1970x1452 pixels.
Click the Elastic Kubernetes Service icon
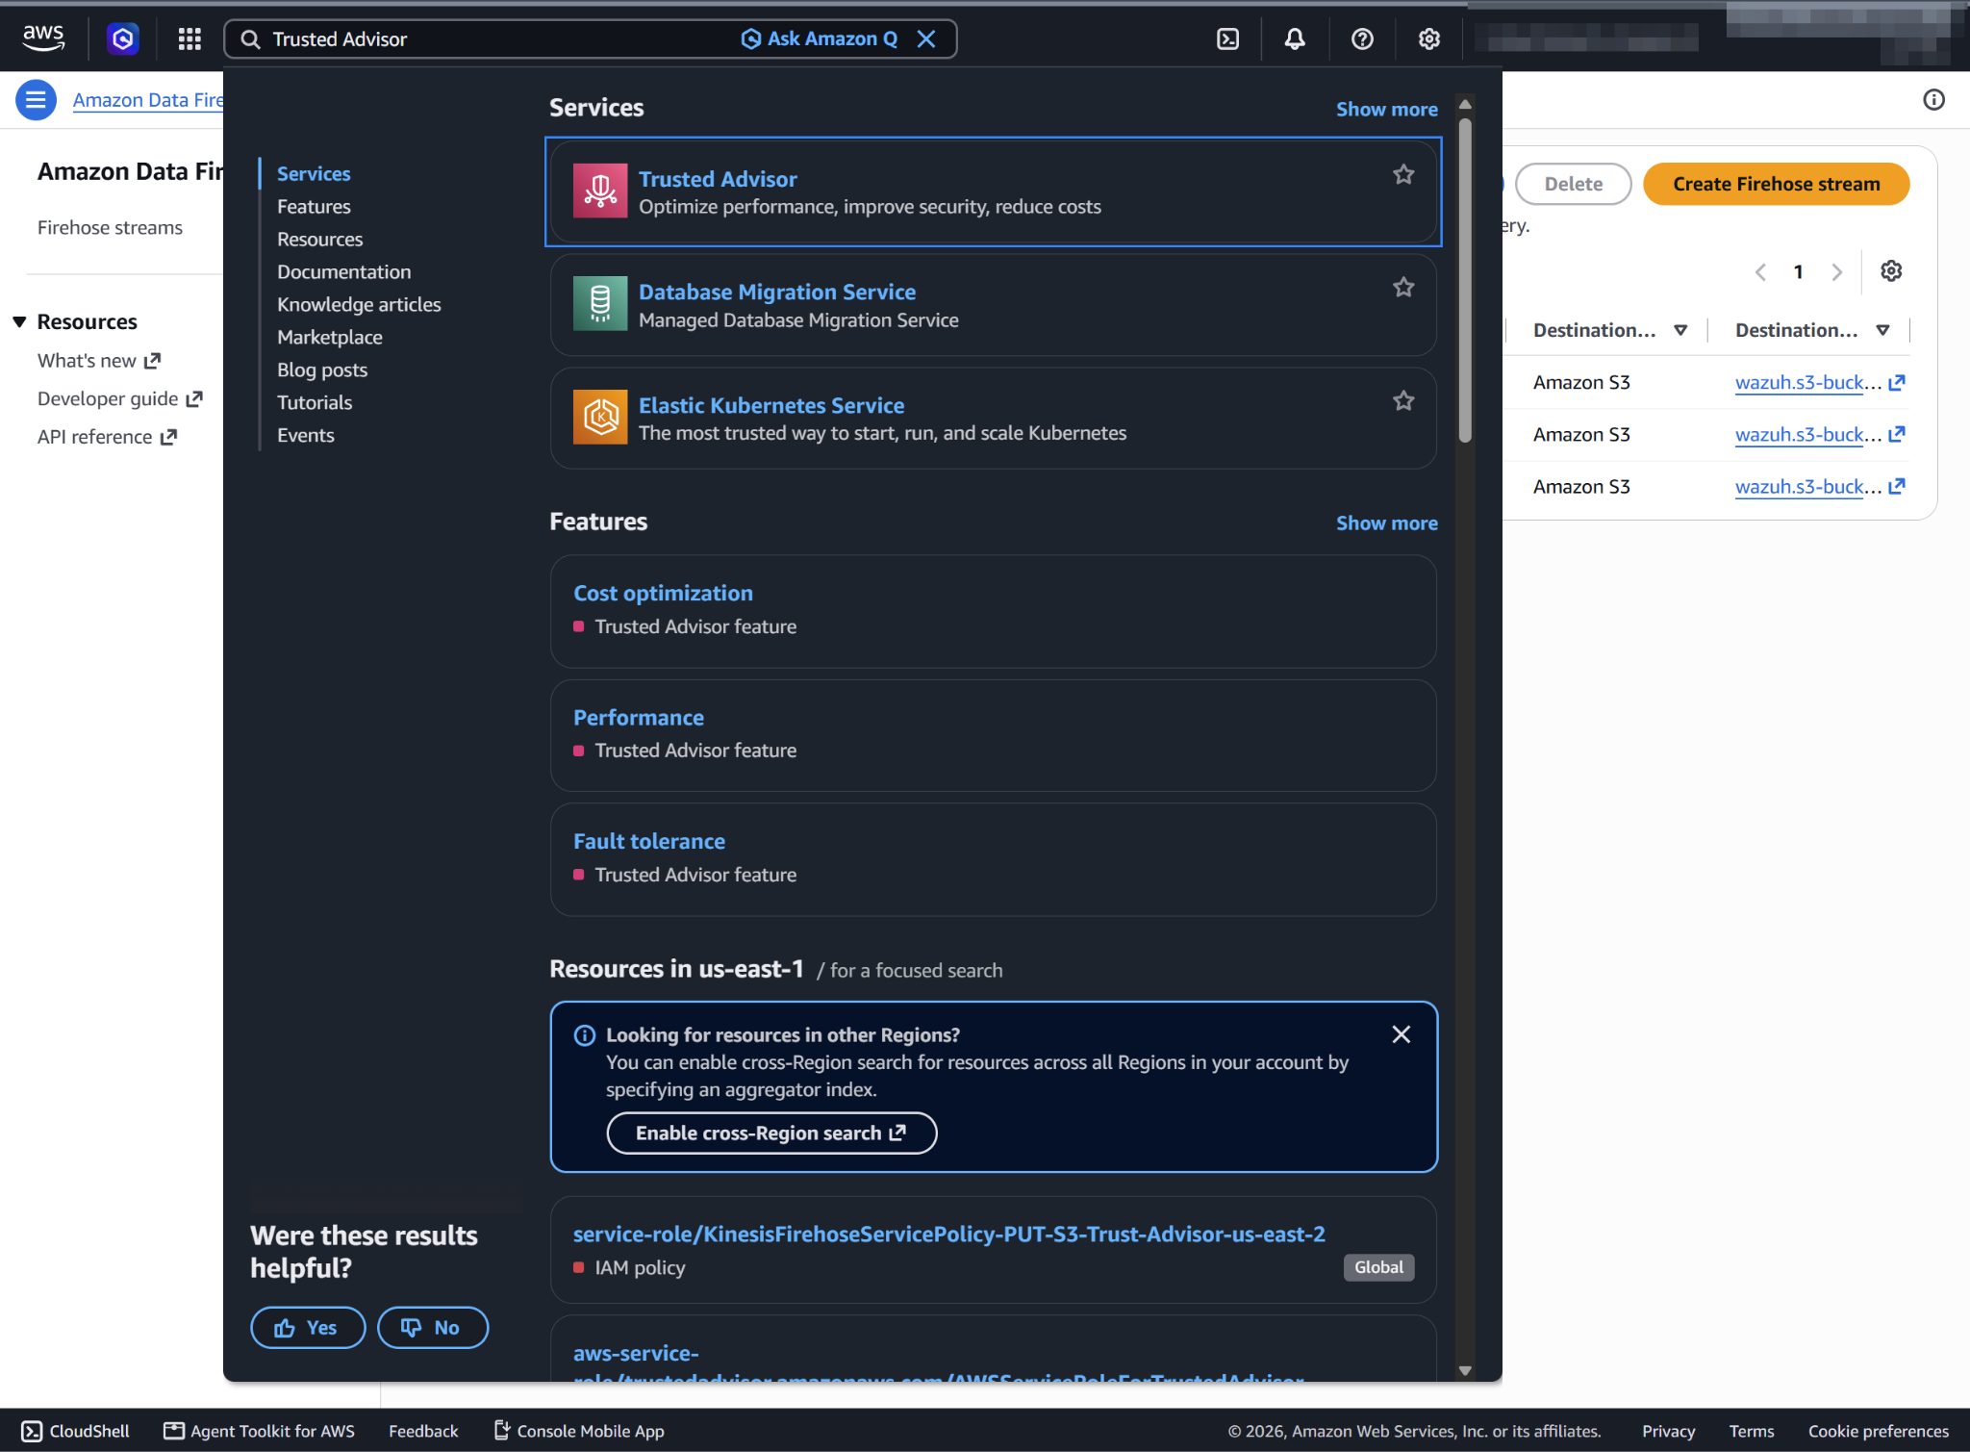600,417
